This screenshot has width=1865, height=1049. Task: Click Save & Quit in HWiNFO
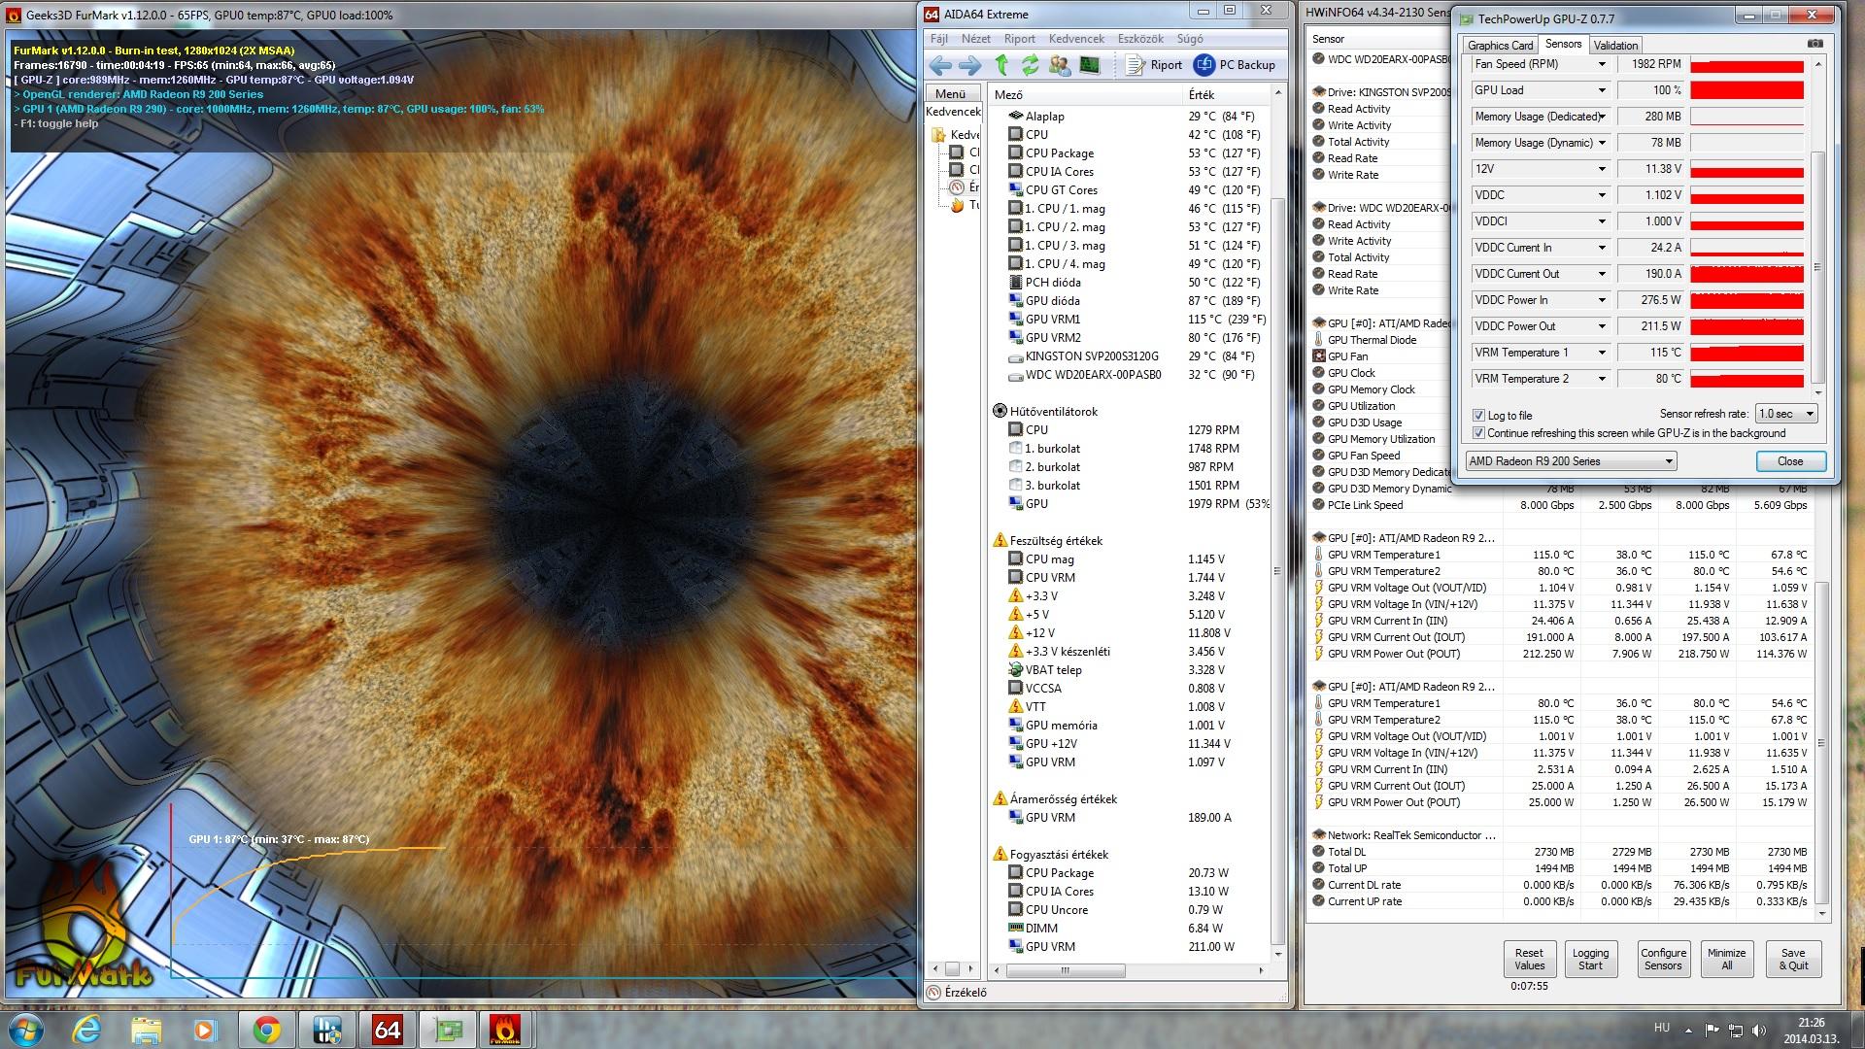(x=1793, y=959)
